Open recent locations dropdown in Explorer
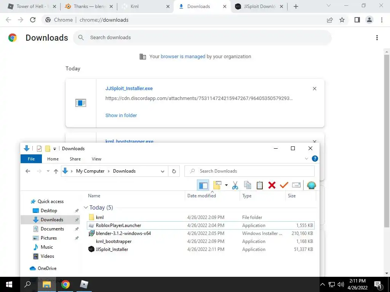The width and height of the screenshot is (390, 292). 48,171
